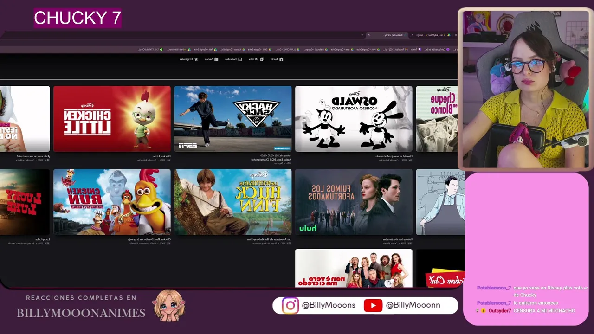Switch to the Búsqueda Disney+ browser tab

(387, 35)
